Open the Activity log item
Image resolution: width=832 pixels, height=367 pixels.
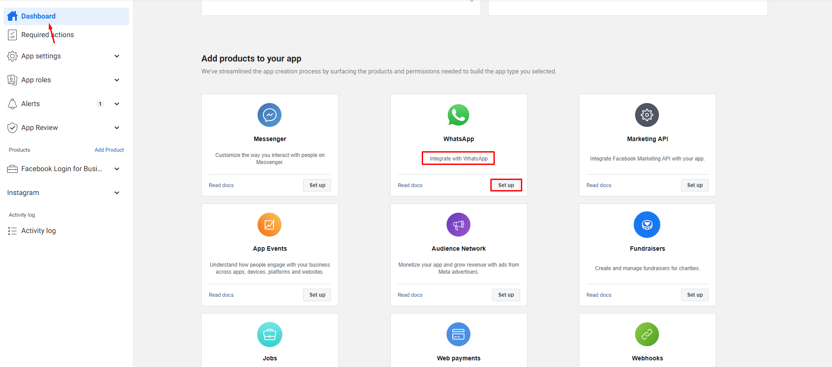(x=39, y=231)
